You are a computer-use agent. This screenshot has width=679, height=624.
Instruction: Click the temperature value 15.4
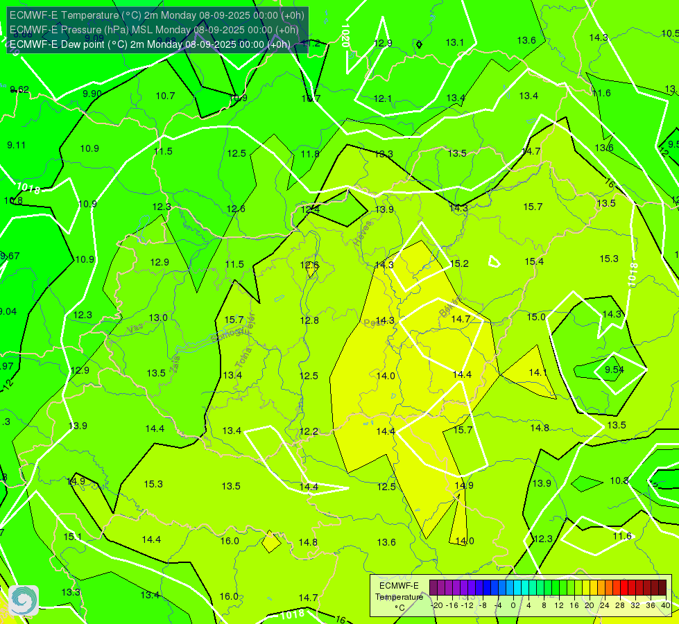(x=534, y=261)
